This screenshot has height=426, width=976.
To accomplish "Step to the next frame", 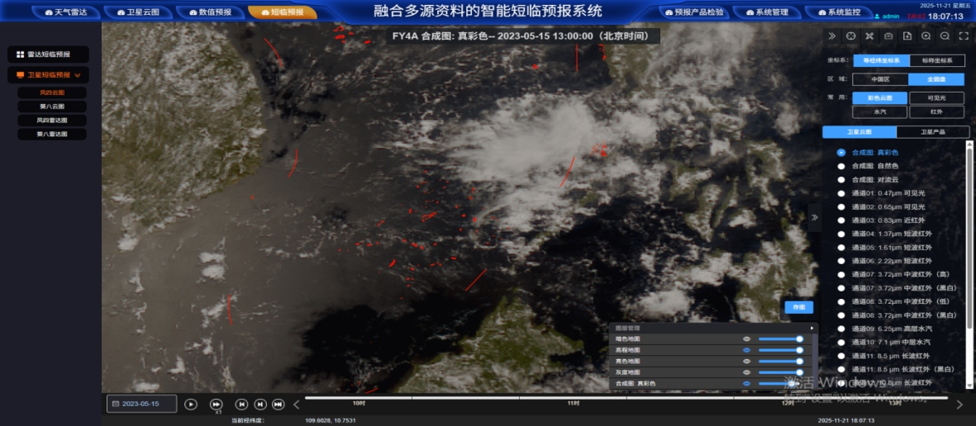I will pos(260,405).
